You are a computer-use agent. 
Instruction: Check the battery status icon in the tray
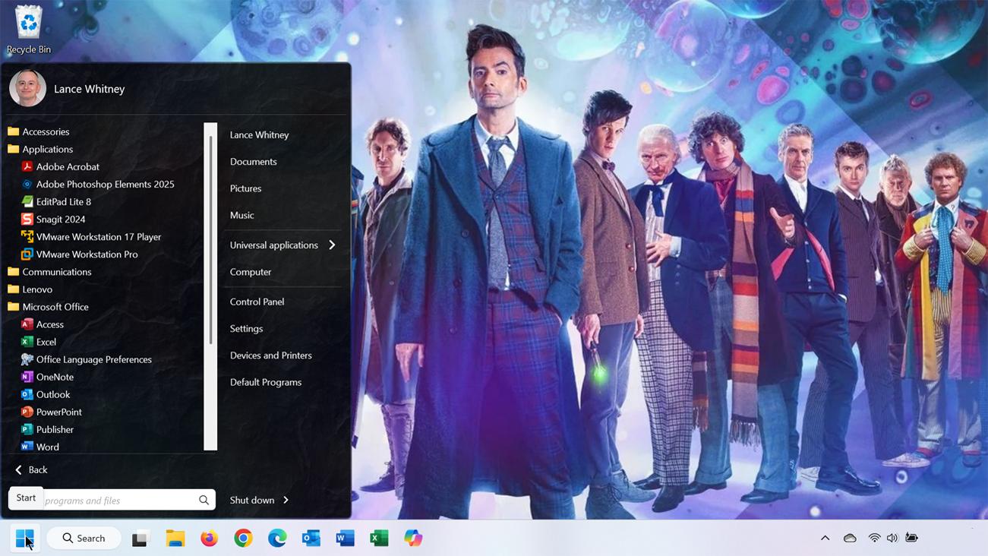click(x=912, y=538)
